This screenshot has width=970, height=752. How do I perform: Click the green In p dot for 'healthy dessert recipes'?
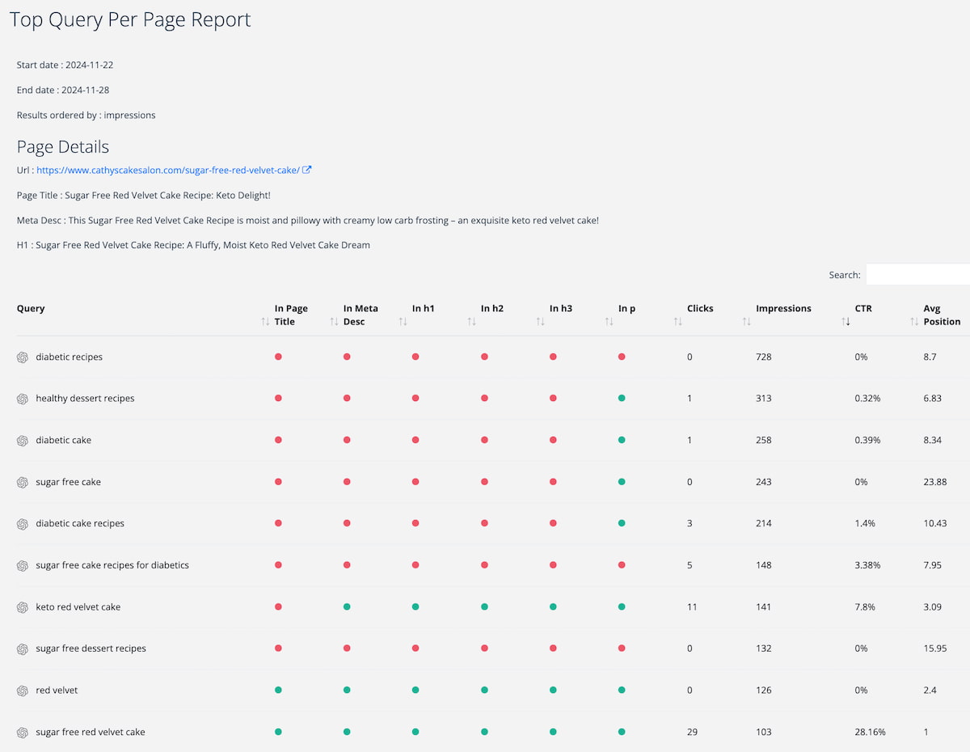[x=622, y=398]
